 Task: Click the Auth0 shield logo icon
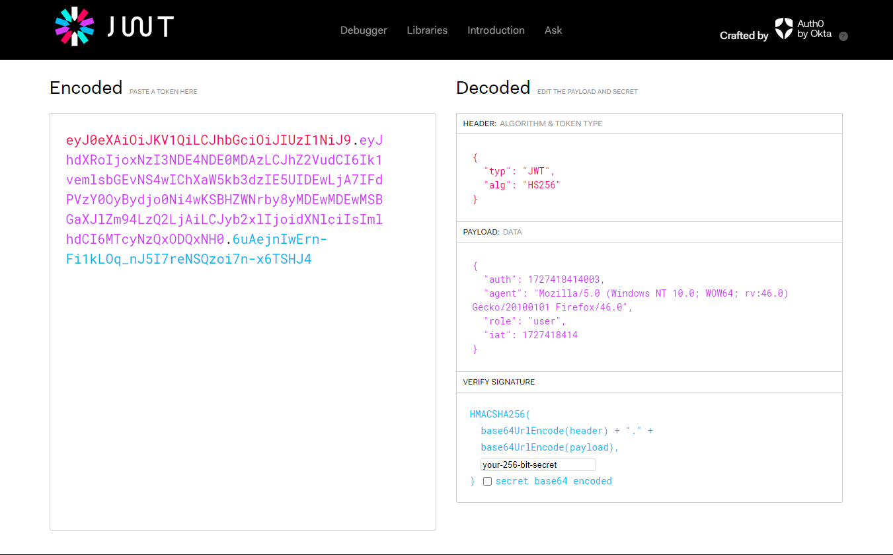coord(783,28)
